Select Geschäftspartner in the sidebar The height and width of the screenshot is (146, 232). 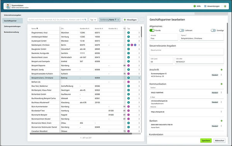coord(13,21)
